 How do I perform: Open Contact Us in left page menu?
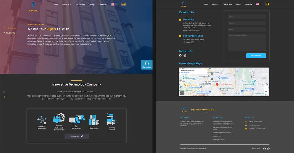click(x=102, y=5)
